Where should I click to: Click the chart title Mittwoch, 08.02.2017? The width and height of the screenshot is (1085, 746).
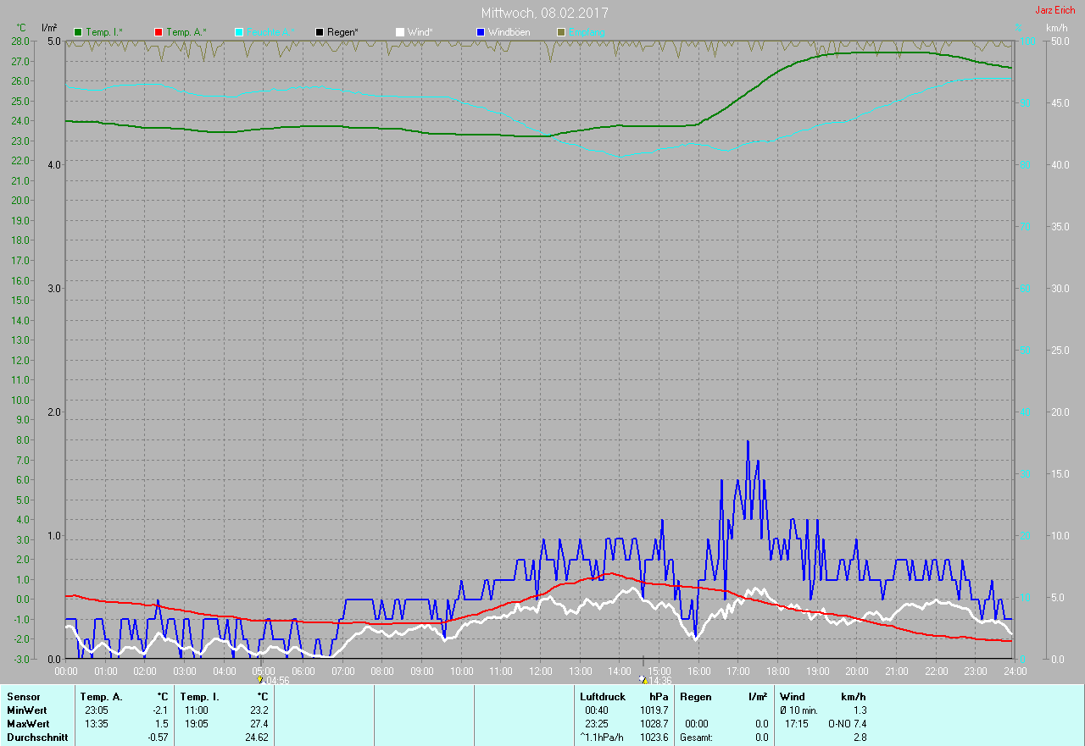544,13
